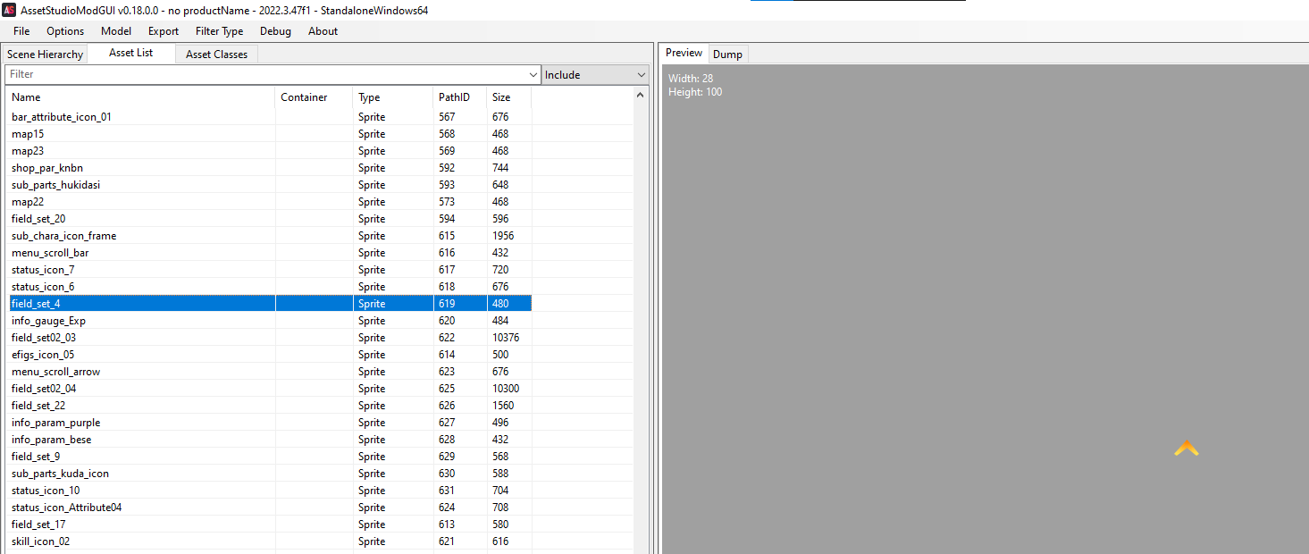Click PathID value 619
Screen dimensions: 1309x554
tap(447, 304)
